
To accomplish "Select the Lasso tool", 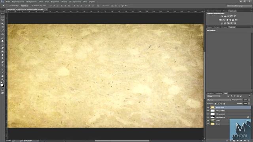I will 2,20.
